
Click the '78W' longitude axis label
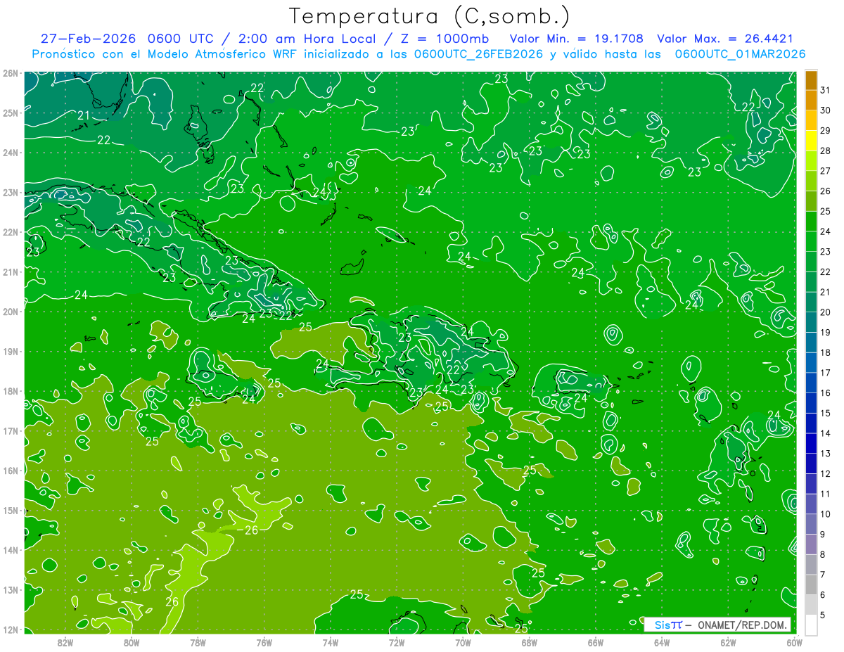198,642
